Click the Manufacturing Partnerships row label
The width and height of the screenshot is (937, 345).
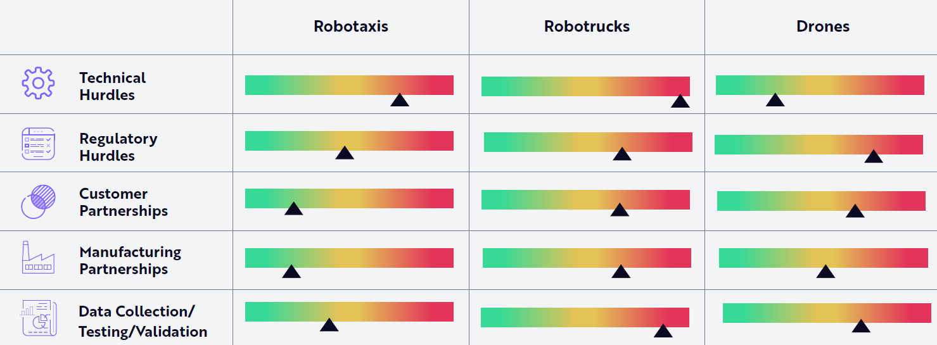[130, 260]
